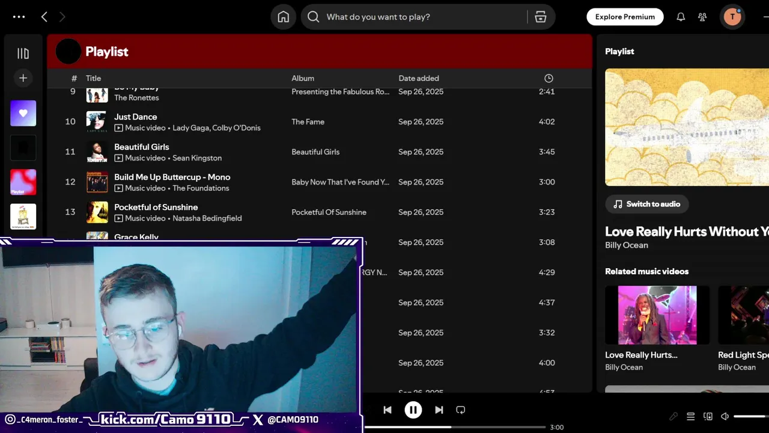Open Billy Ocean under now playing title
769x433 pixels.
tap(626, 245)
